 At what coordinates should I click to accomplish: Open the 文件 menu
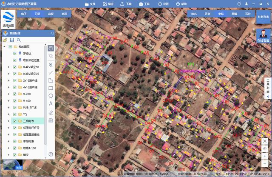[x=90, y=4]
